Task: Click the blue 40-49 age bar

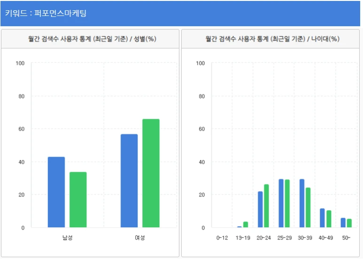Action: 322,218
